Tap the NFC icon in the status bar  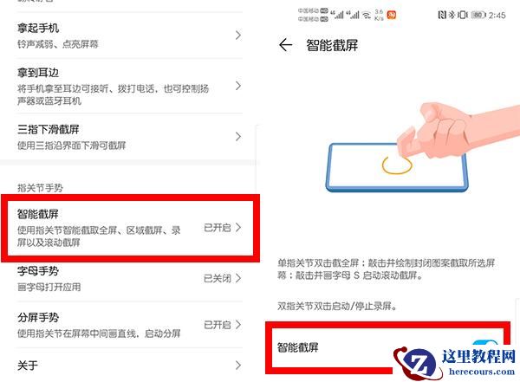pyautogui.click(x=442, y=15)
